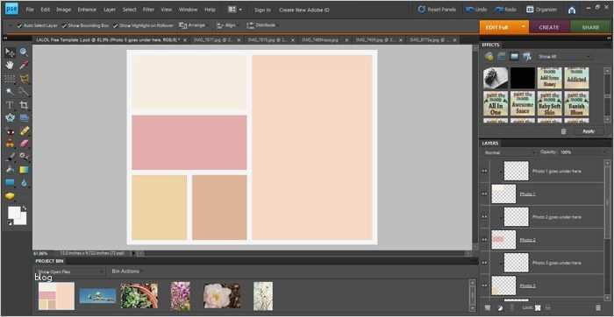The height and width of the screenshot is (317, 614).
Task: Expand the Edit Full mode dropdown arrow
Action: tap(523, 27)
